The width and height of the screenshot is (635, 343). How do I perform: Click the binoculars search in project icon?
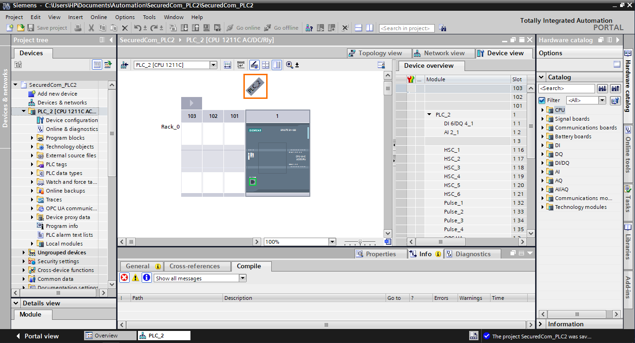coord(442,28)
